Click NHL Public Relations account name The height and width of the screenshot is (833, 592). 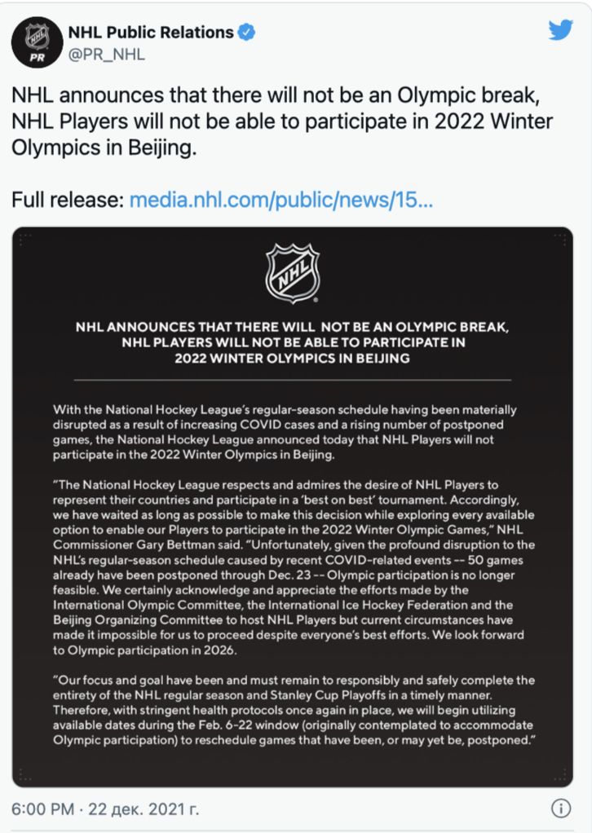click(151, 33)
